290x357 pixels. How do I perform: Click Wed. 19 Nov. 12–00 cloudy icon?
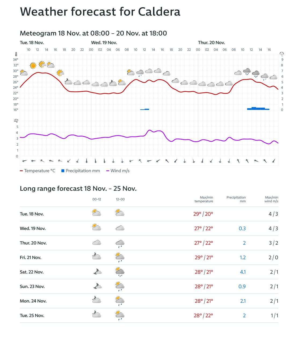tap(120, 228)
